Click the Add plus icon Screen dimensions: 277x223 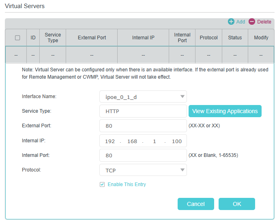231,21
